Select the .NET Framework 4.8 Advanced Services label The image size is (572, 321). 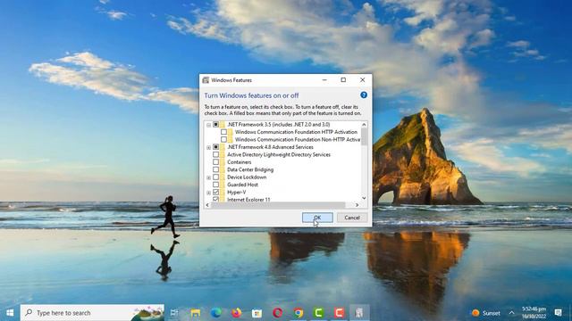270,147
